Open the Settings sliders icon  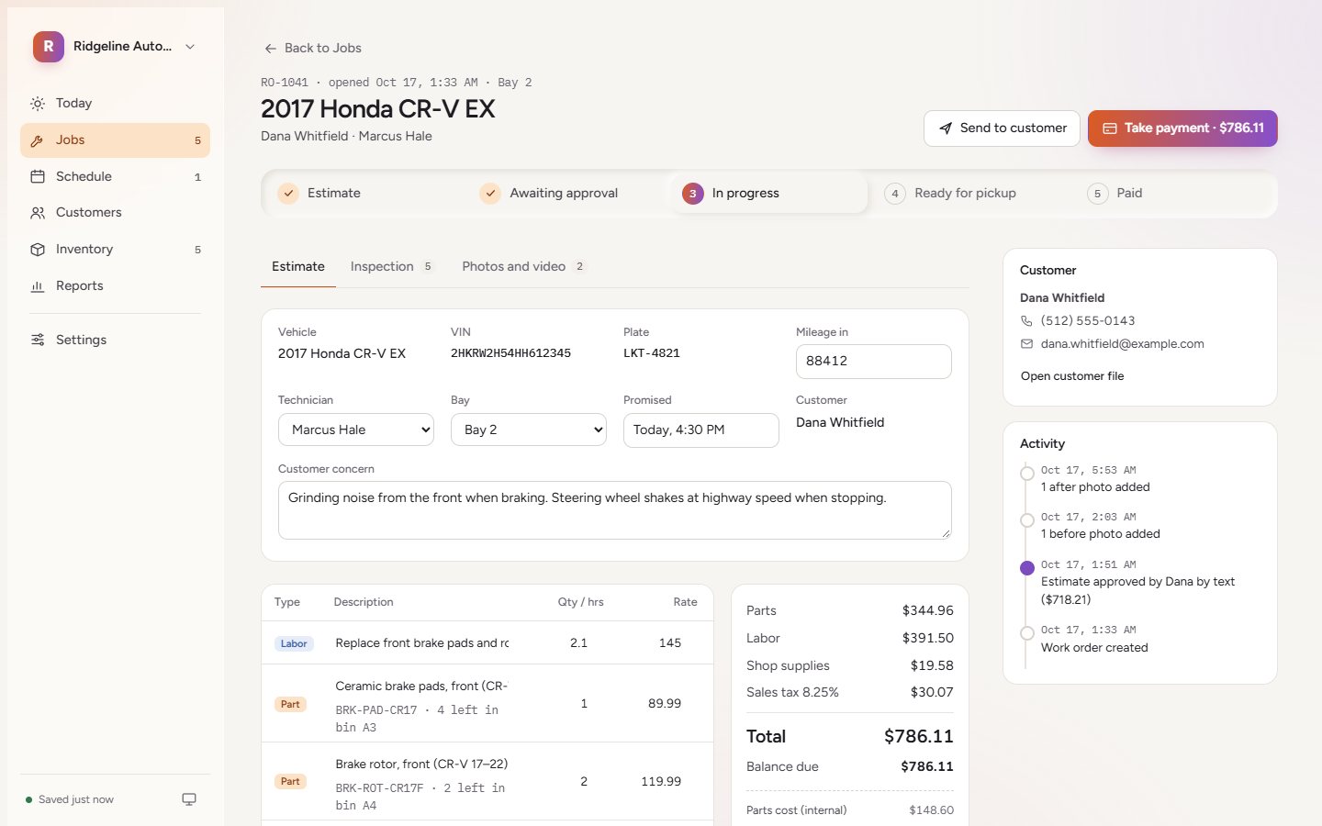[38, 340]
